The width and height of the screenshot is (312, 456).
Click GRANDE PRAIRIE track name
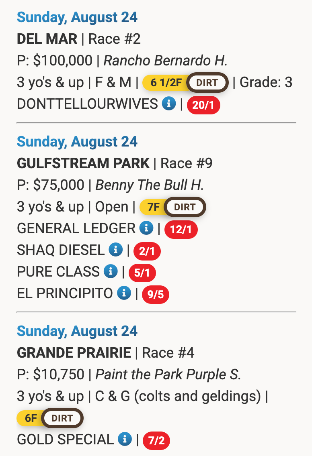tap(74, 353)
